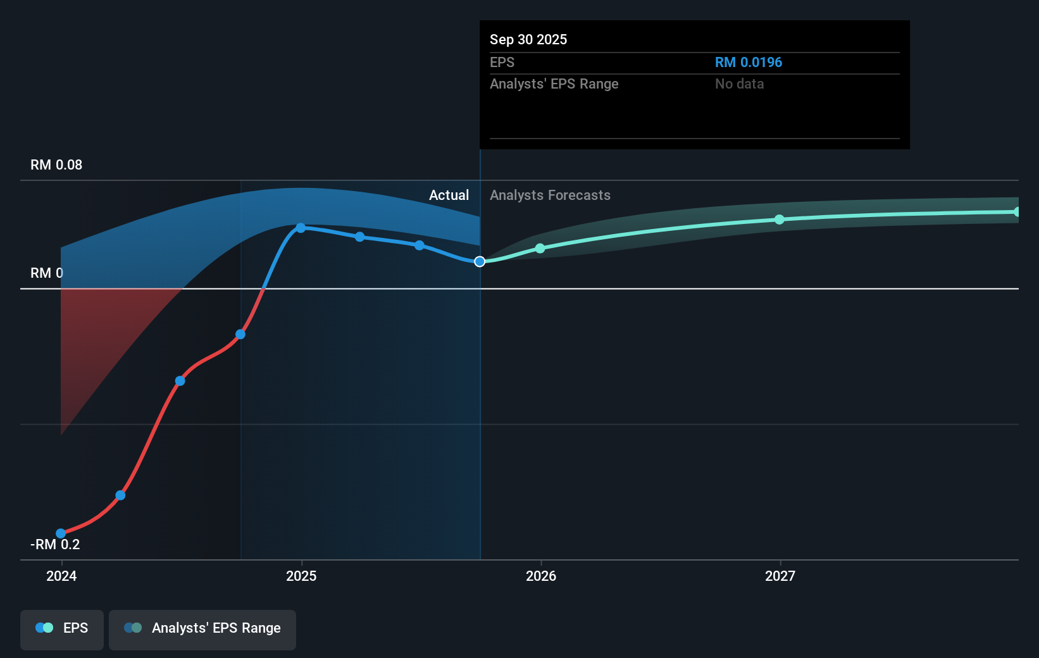Click the Analysts' EPS Range legend dot icon

click(x=132, y=627)
